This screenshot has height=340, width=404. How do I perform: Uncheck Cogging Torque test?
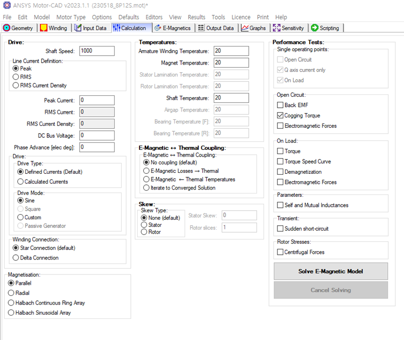pyautogui.click(x=280, y=115)
